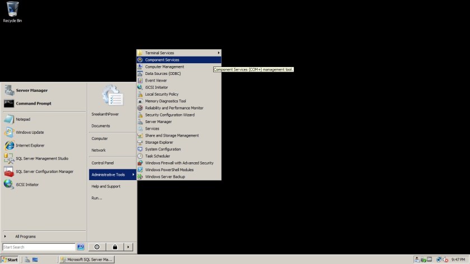Click the Start Search input box
The height and width of the screenshot is (264, 470).
(38, 247)
